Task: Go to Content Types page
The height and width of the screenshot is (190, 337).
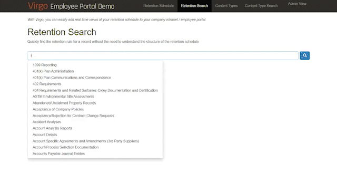Action: [226, 6]
